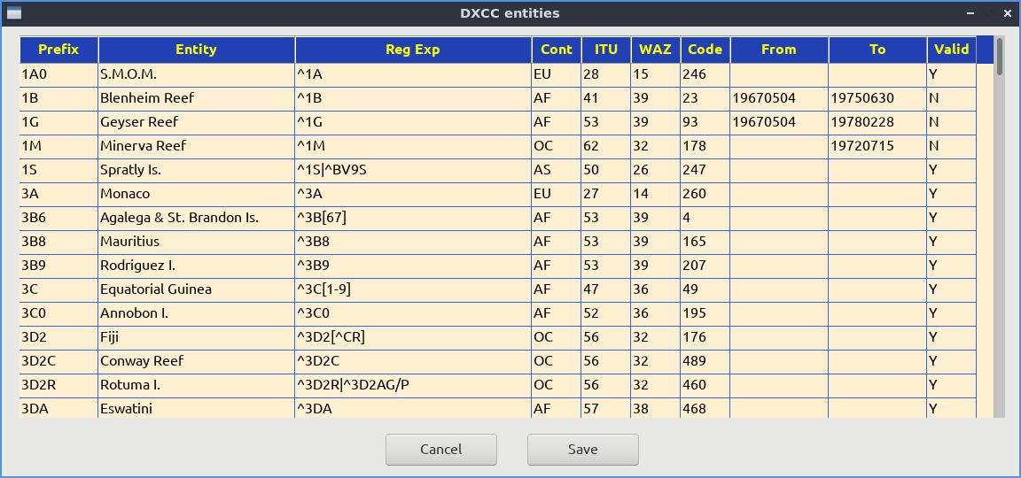1021x478 pixels.
Task: Click the Code column header
Action: pos(705,50)
